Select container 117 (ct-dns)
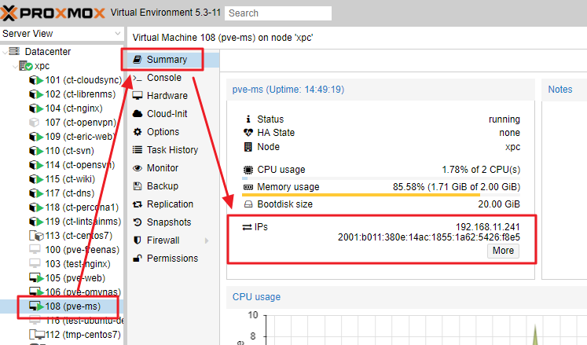 click(70, 193)
